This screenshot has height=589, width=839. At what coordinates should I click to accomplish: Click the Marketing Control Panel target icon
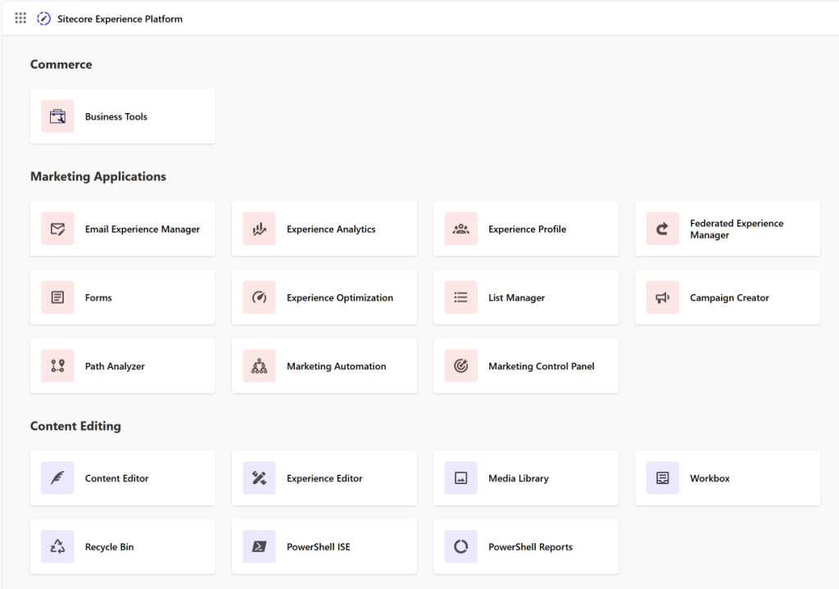point(461,366)
